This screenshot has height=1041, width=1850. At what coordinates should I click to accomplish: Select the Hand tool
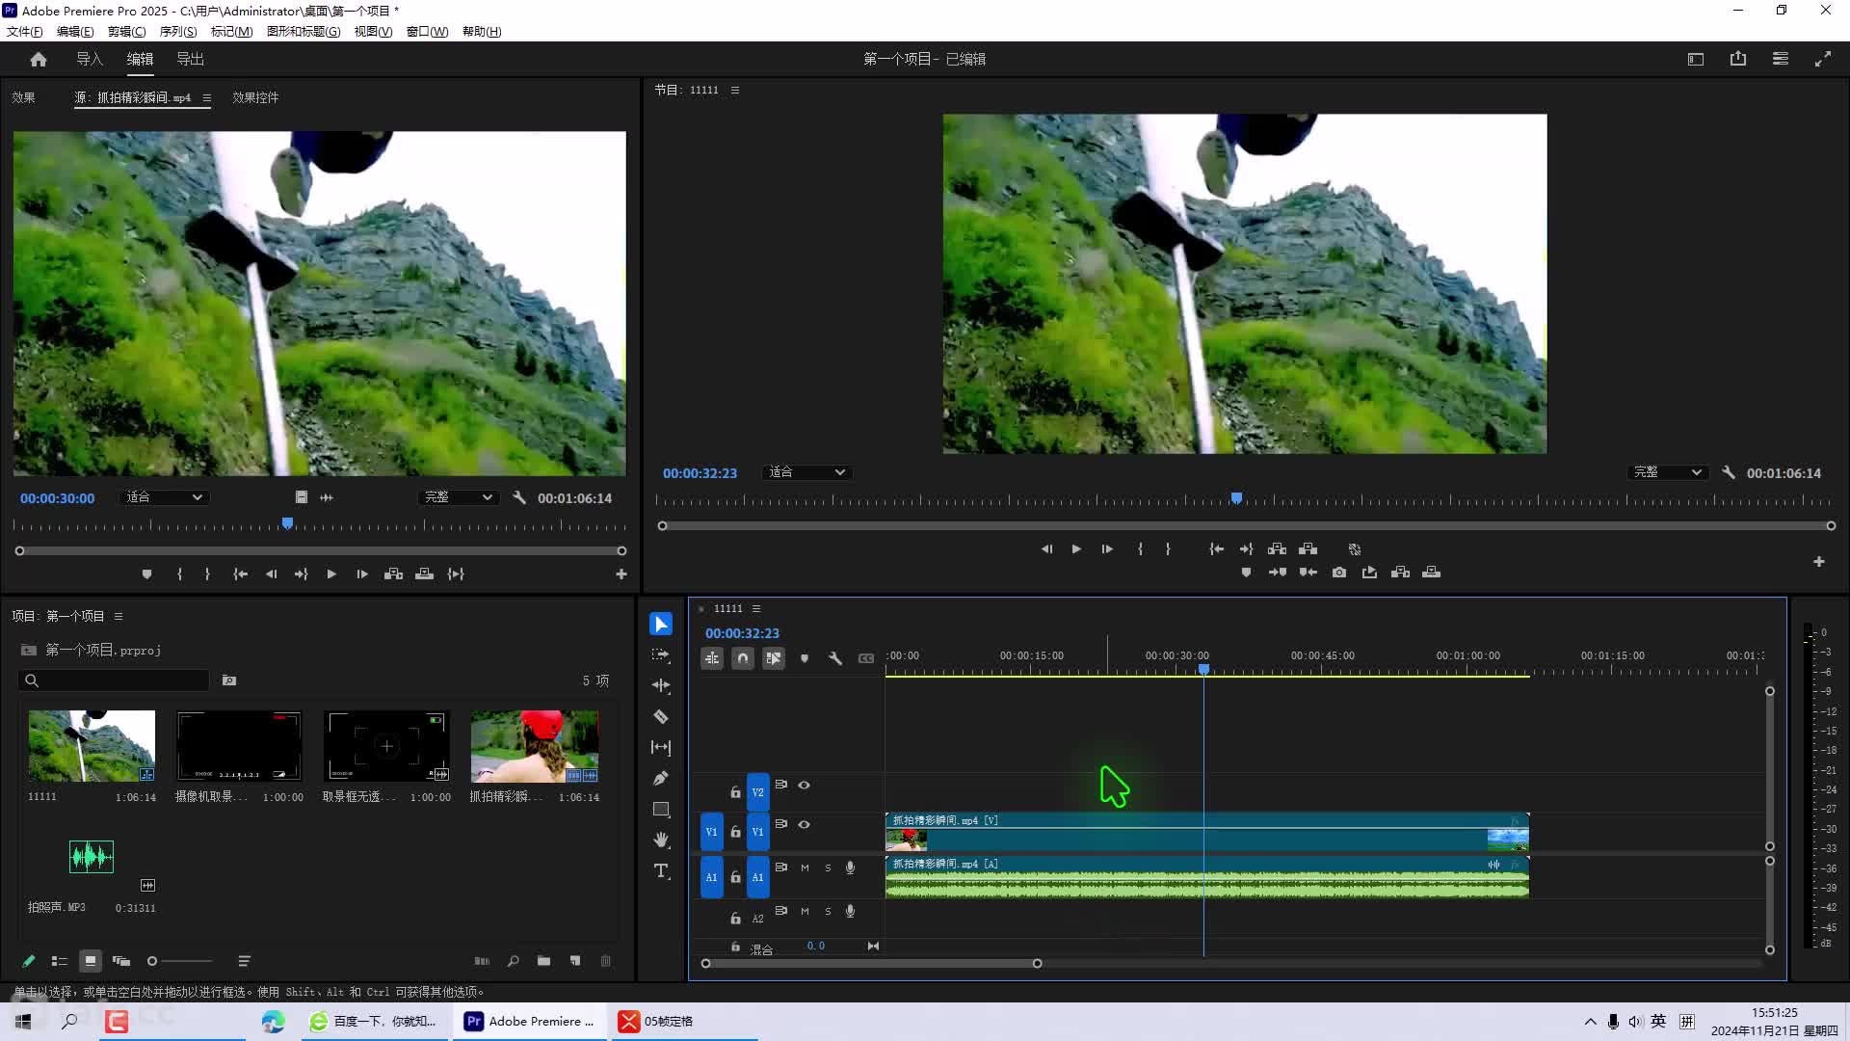pyautogui.click(x=661, y=841)
